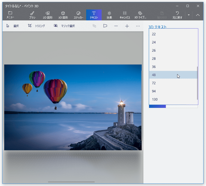Image resolution: width=206 pixels, height=186 pixels.
Task: Open the ステッカー (Stickers) tool
Action: [78, 15]
